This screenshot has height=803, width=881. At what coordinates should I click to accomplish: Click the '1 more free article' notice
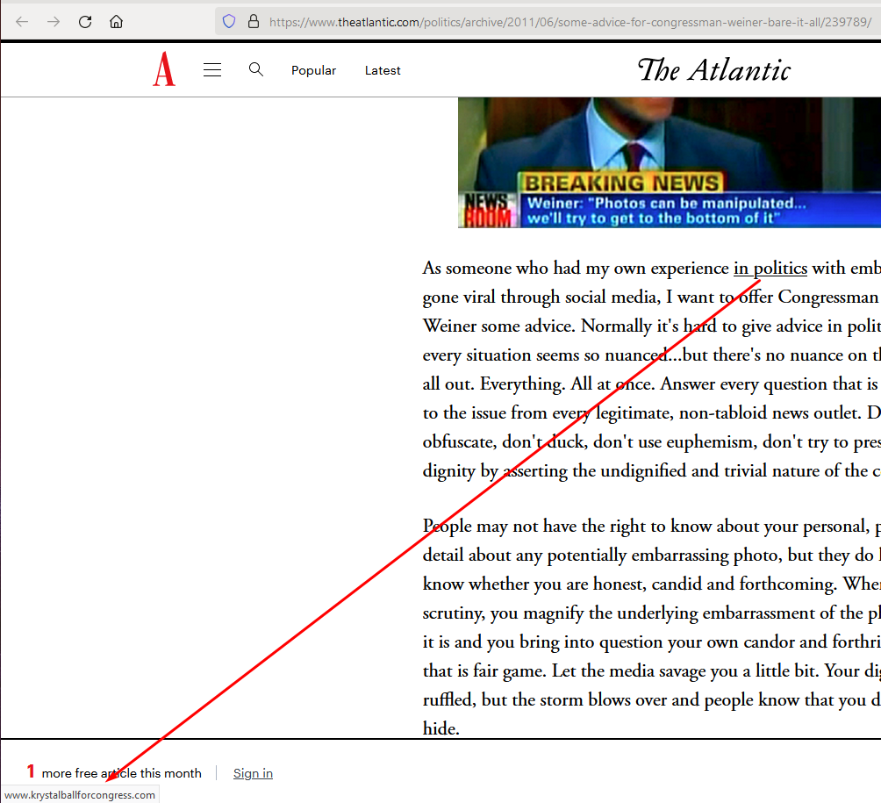pyautogui.click(x=114, y=773)
